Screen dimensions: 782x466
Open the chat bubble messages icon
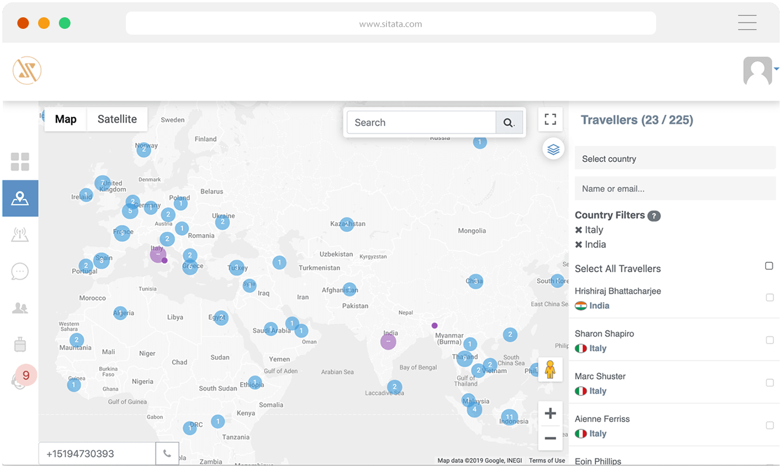[x=20, y=271]
